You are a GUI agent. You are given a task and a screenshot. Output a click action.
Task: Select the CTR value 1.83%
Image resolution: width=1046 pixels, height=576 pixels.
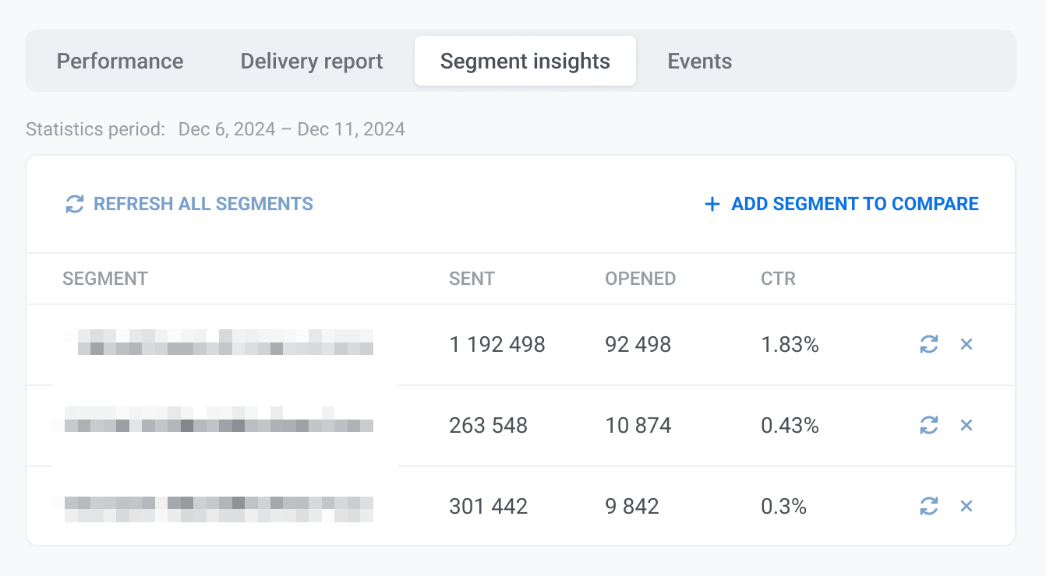(x=790, y=345)
